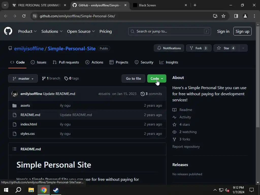Open Simple-Personal-Site repository name link
The height and width of the screenshot is (195, 260).
72,48
